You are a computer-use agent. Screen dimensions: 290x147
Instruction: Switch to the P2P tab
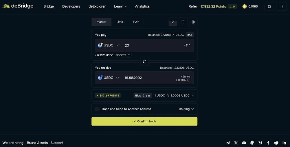coord(136,22)
